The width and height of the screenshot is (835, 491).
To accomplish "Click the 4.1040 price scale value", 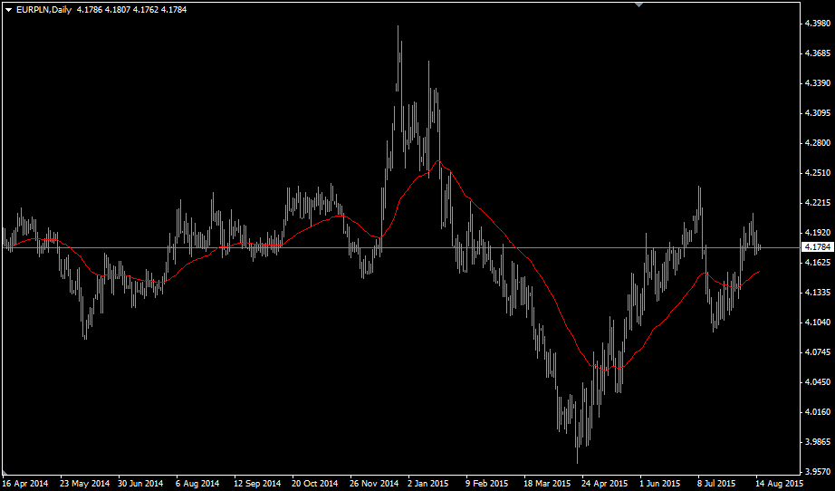I will pyautogui.click(x=818, y=322).
